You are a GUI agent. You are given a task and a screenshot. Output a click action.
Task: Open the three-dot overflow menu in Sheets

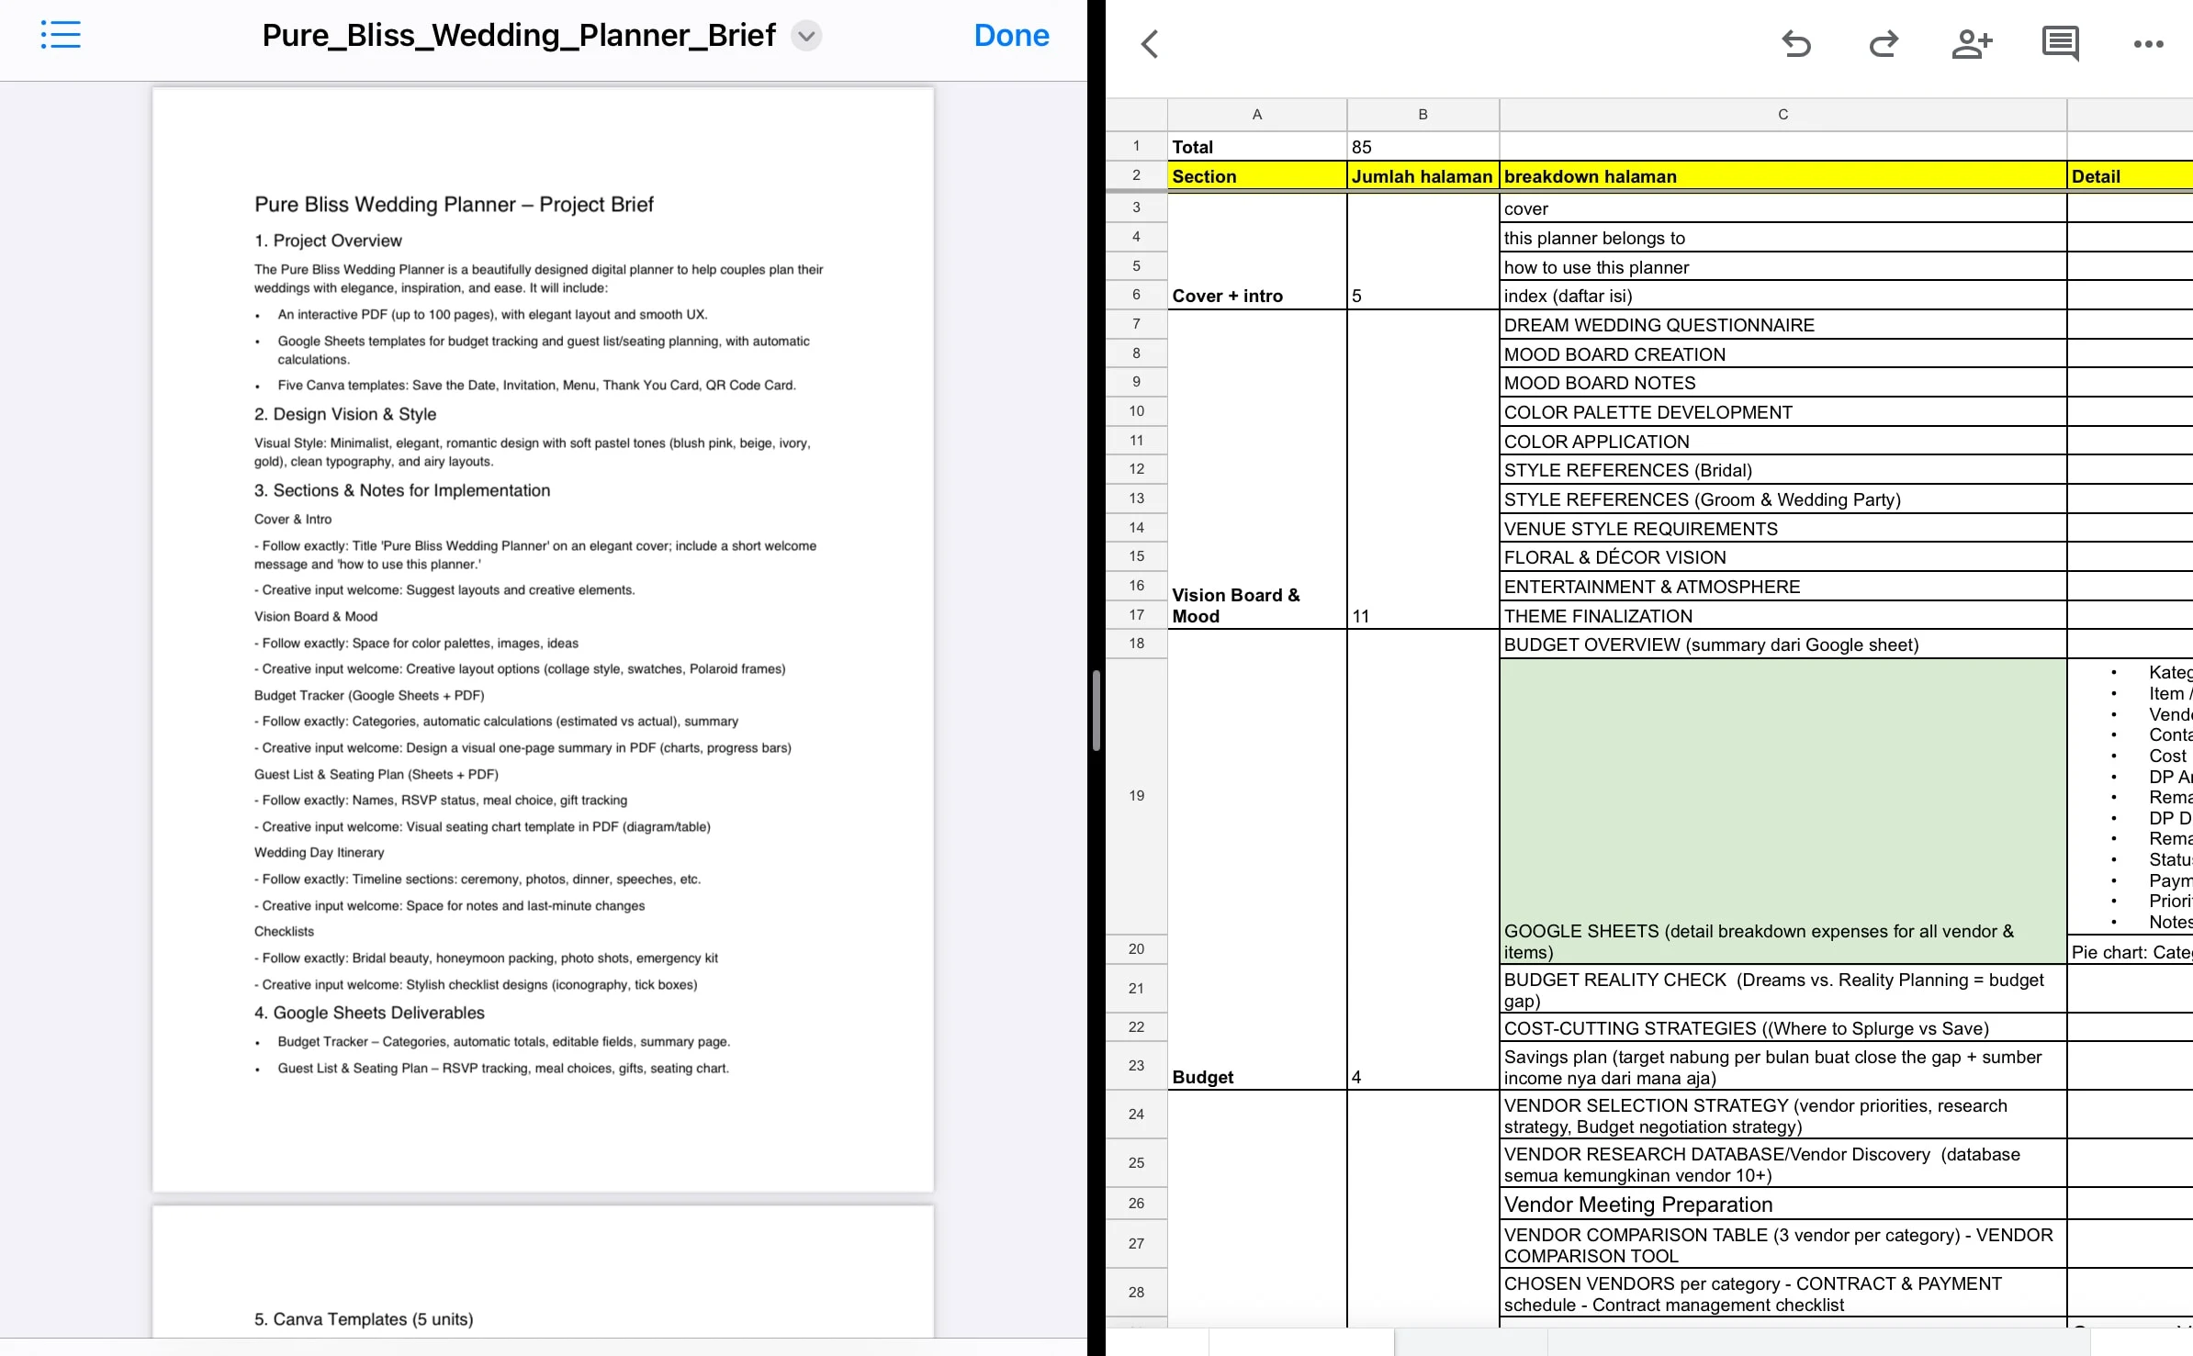tap(2148, 43)
